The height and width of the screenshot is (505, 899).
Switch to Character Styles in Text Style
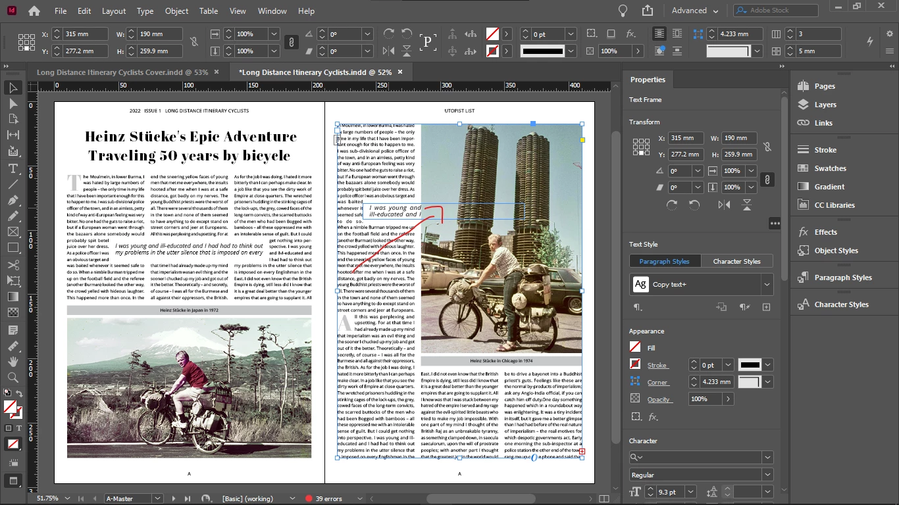pos(736,261)
